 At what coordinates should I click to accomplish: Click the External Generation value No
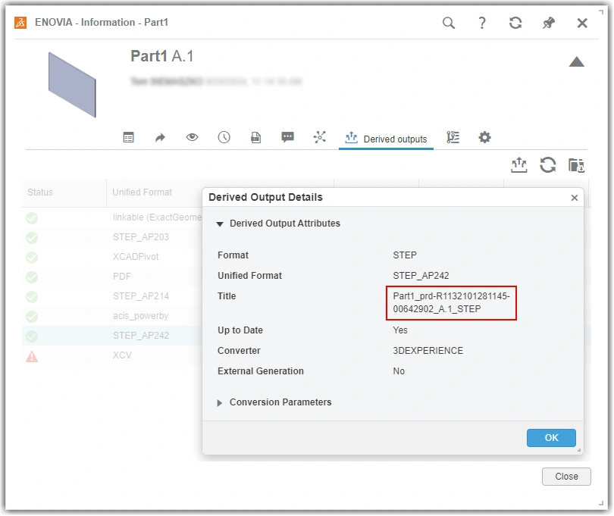click(x=399, y=371)
